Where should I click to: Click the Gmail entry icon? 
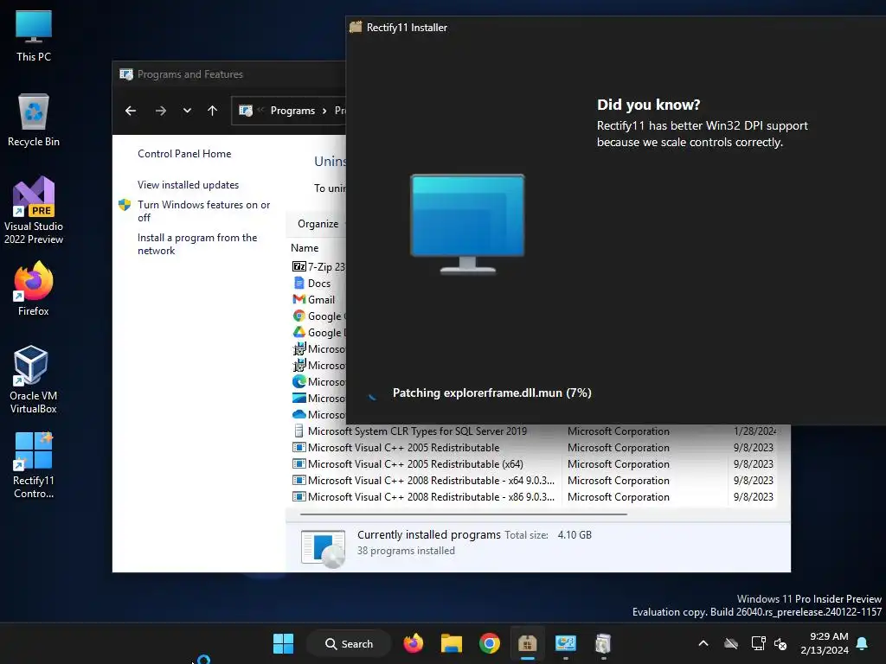pos(299,299)
